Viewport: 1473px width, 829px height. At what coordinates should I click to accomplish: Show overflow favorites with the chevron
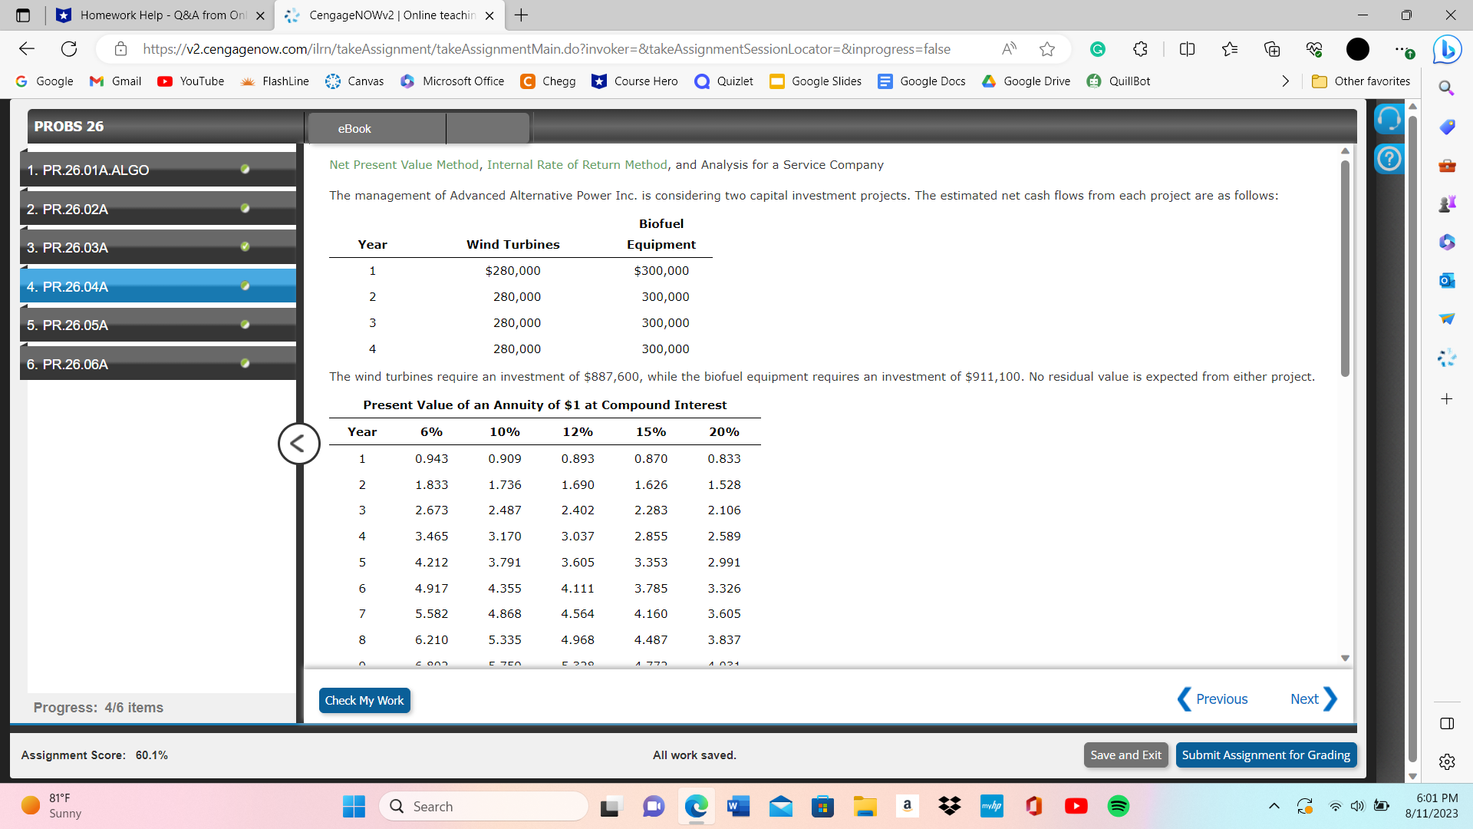click(1286, 81)
